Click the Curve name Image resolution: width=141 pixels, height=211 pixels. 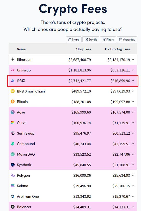click(x=22, y=123)
